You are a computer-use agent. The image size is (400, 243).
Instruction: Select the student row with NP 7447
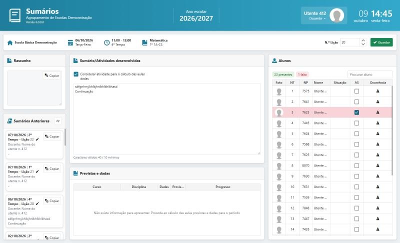(x=332, y=219)
